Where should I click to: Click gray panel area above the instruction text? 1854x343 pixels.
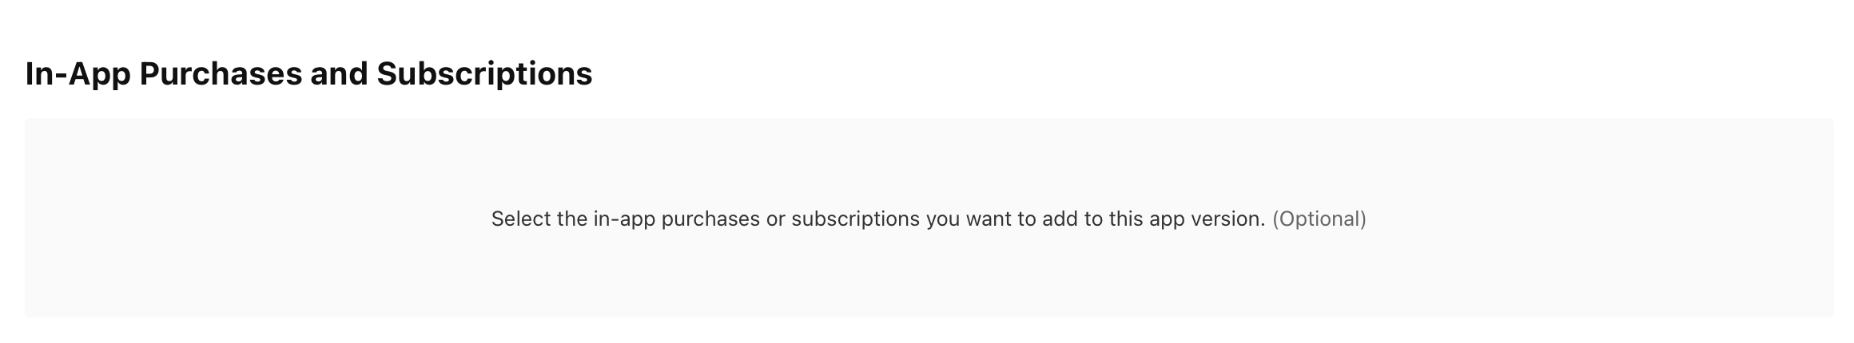pos(927,160)
